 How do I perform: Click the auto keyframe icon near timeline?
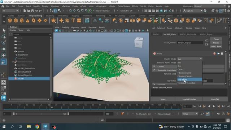coord(228,114)
